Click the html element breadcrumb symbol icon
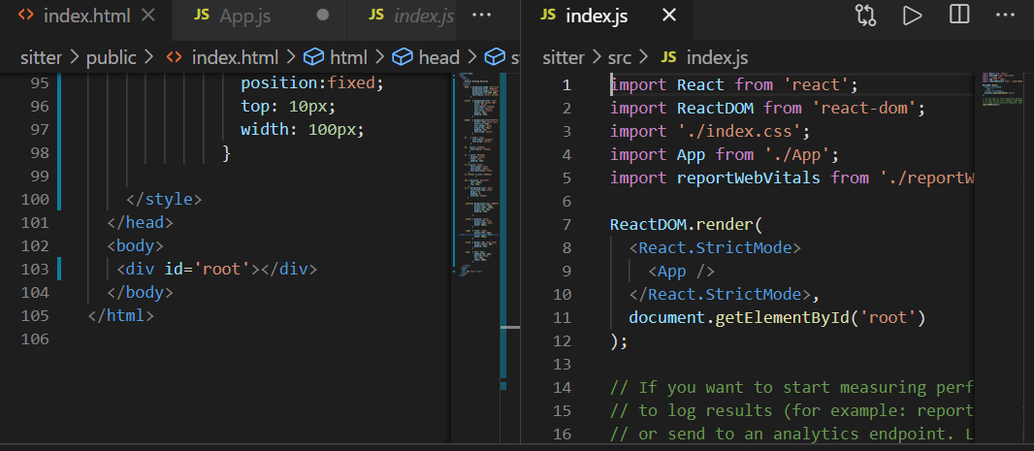 [314, 57]
